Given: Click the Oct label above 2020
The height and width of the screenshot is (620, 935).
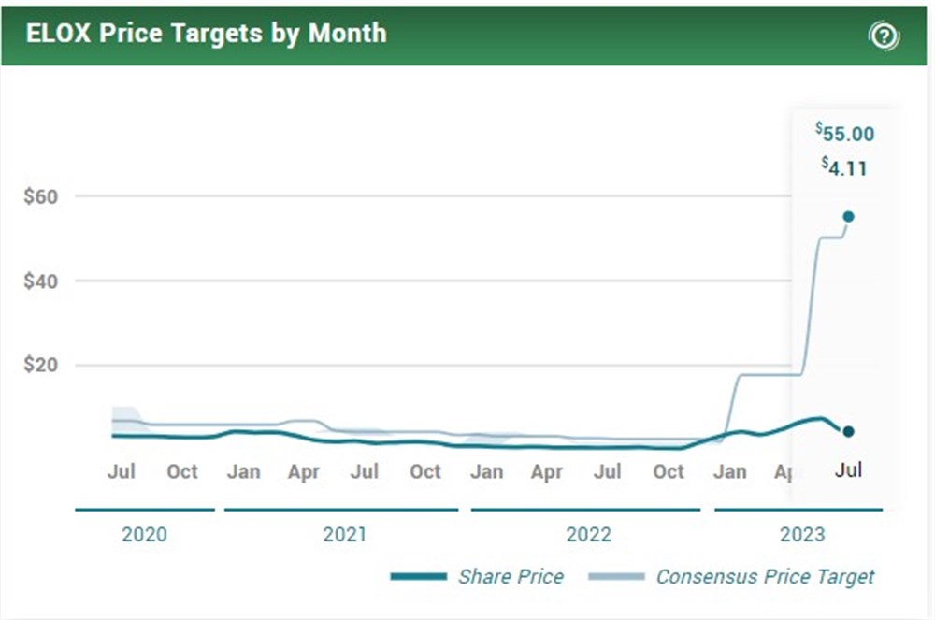Looking at the screenshot, I should (x=181, y=471).
